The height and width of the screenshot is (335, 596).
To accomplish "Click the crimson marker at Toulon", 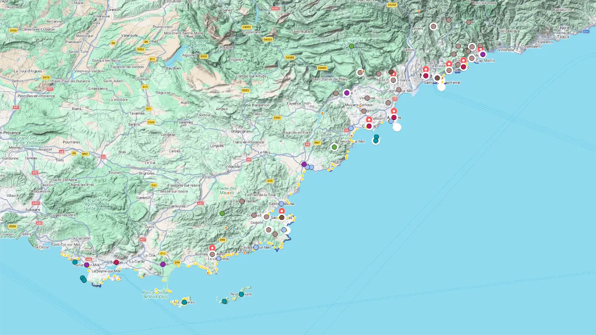I will (x=116, y=263).
